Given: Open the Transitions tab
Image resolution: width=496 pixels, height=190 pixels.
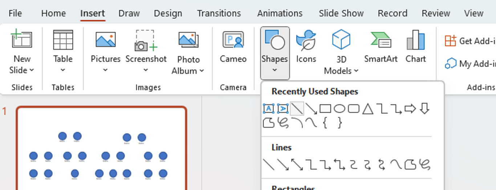Looking at the screenshot, I should coord(219,13).
